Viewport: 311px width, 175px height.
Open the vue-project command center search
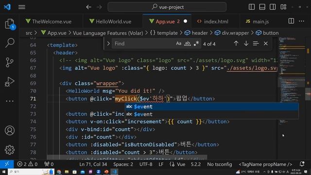tap(167, 7)
